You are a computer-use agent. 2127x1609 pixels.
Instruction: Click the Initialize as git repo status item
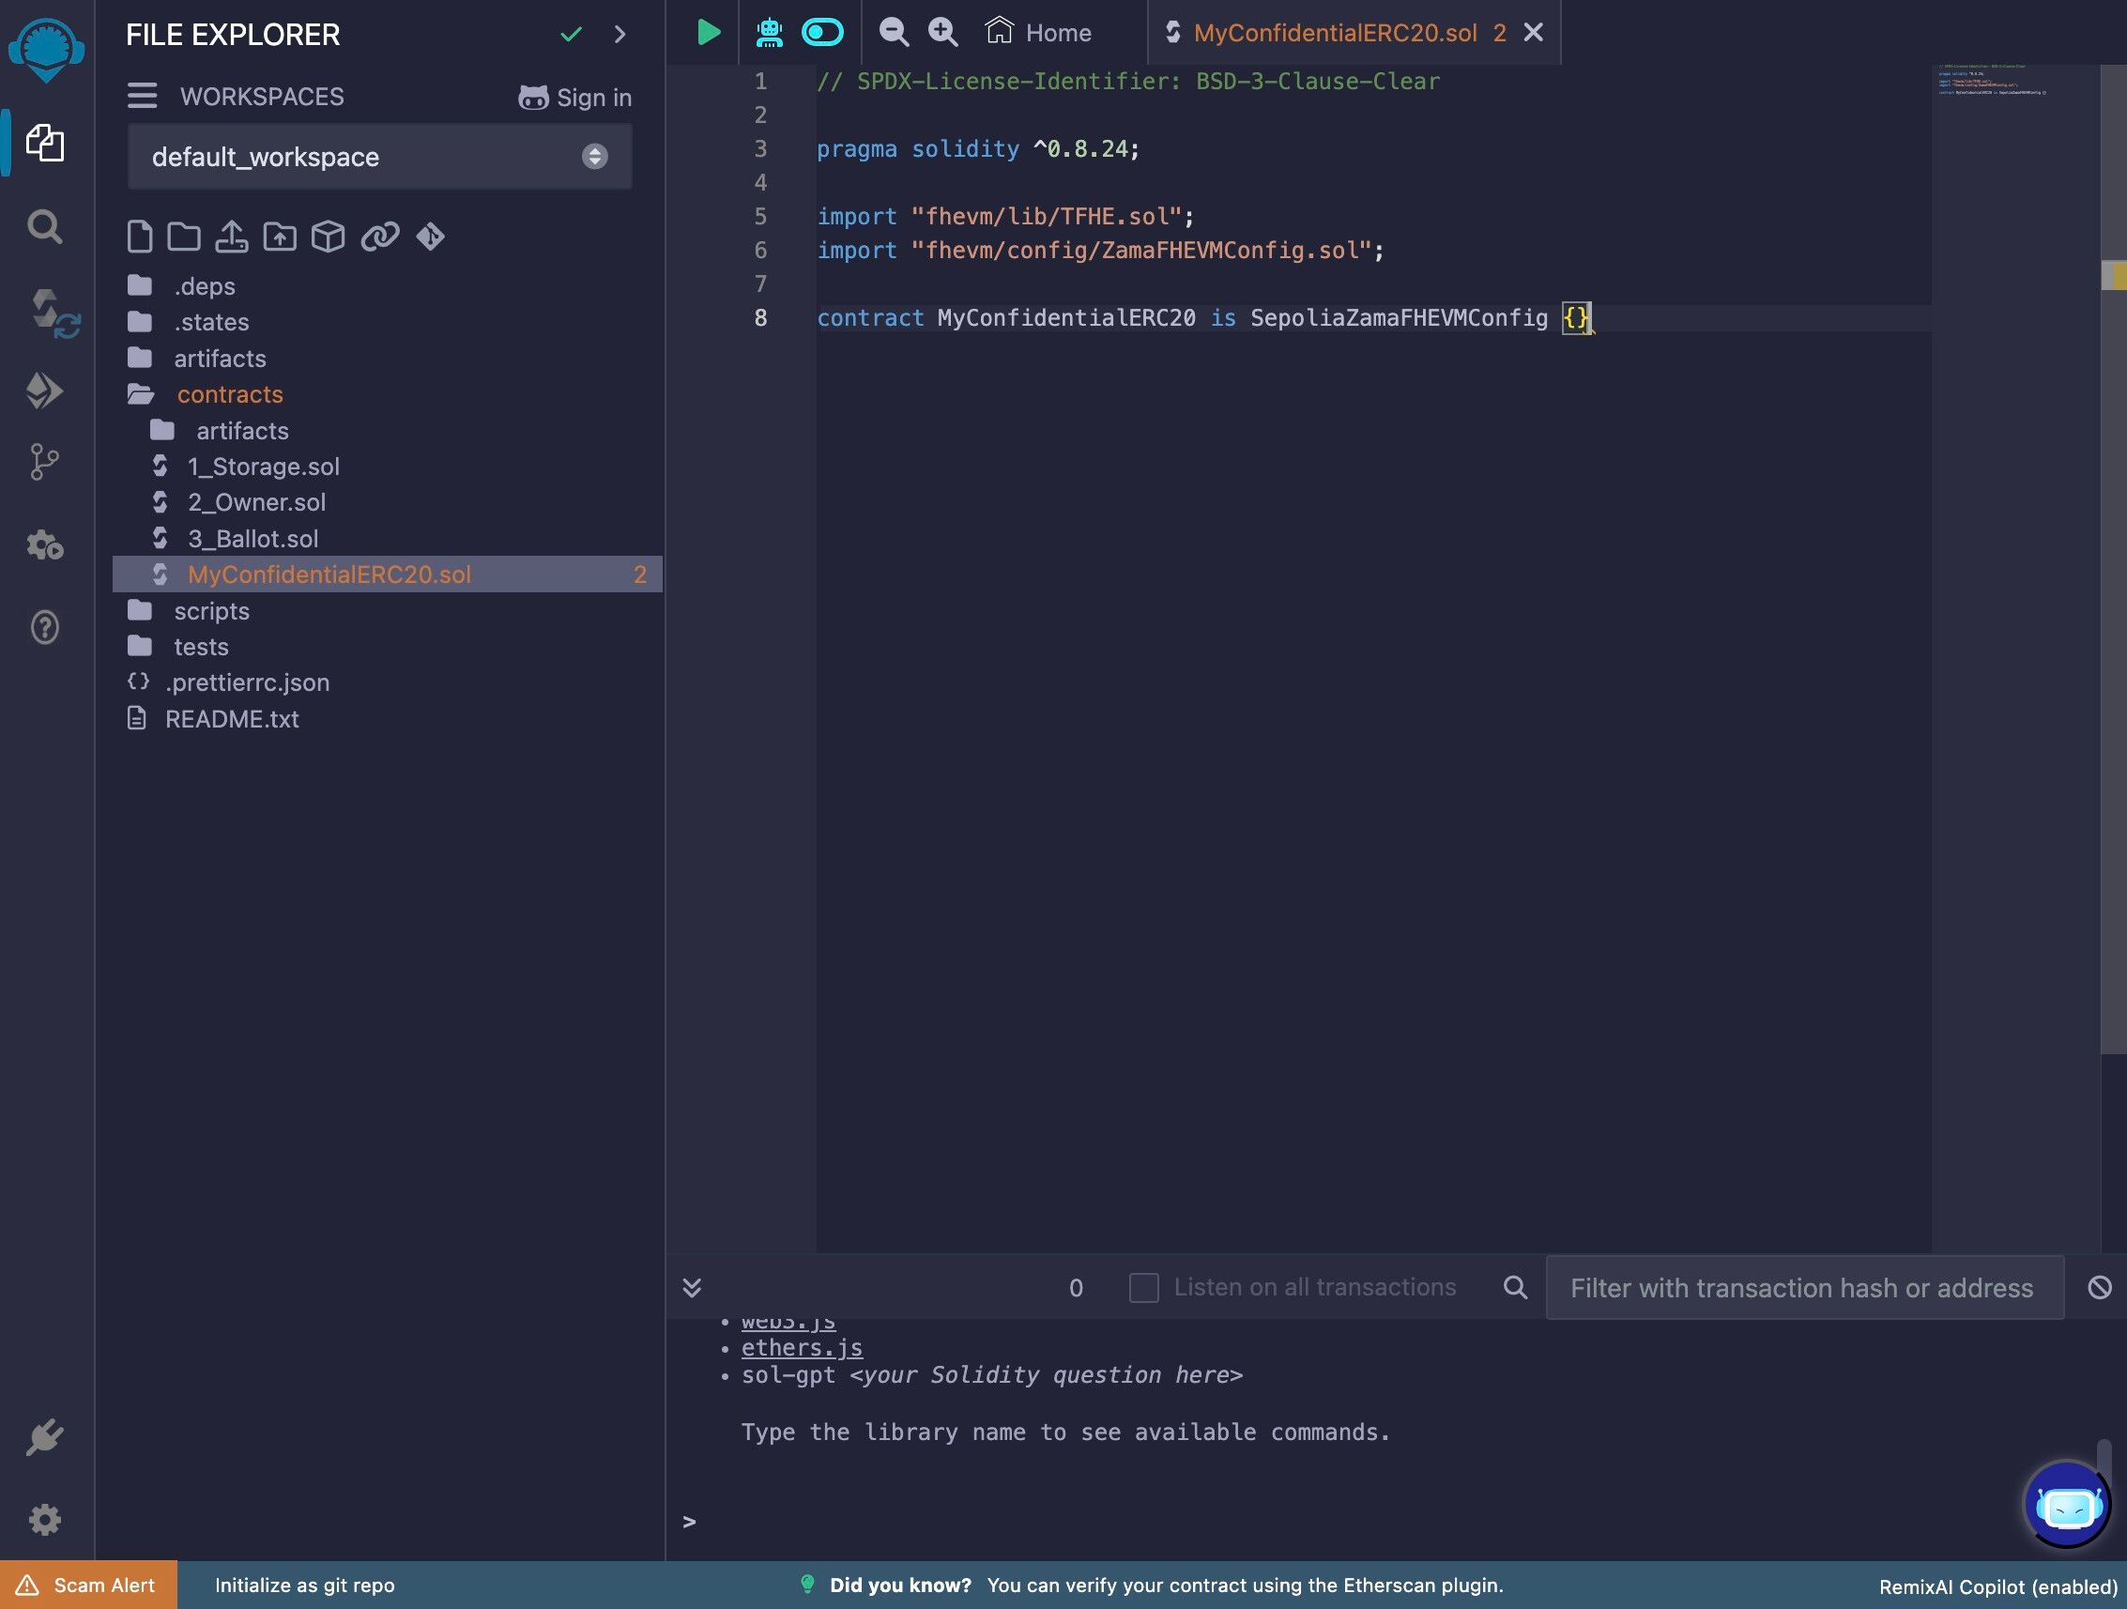coord(304,1585)
